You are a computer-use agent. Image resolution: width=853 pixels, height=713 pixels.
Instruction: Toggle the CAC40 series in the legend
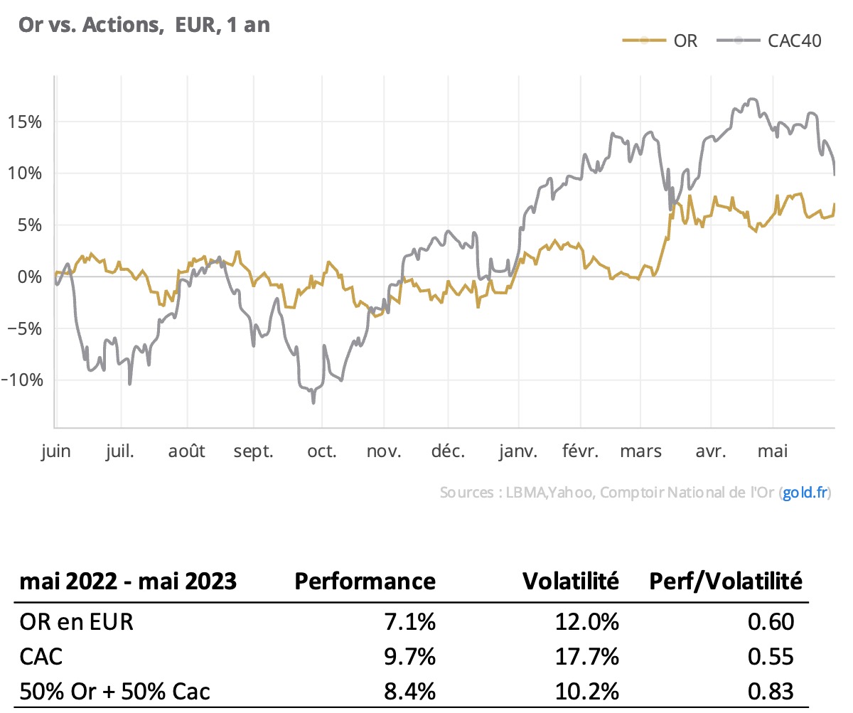click(795, 41)
